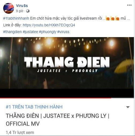Image resolution: width=135 pixels, height=136 pixels.
Task: Open the ViruSs page name link
Action: click(22, 6)
